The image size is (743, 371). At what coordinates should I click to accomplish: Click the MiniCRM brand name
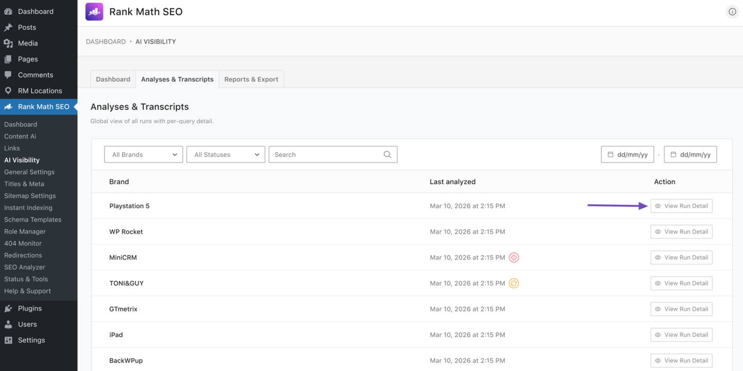(x=123, y=257)
